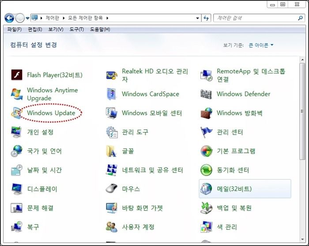Click the Windows Anytime Upgrade icon
The image size is (309, 246).
click(17, 94)
